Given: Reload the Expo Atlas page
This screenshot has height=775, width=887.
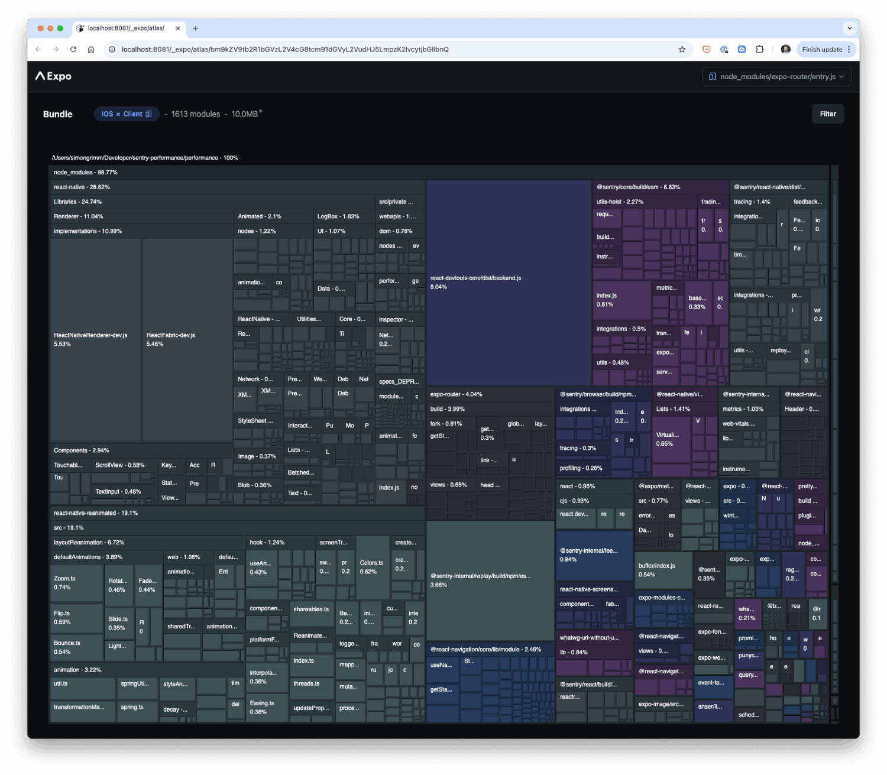Looking at the screenshot, I should (73, 50).
